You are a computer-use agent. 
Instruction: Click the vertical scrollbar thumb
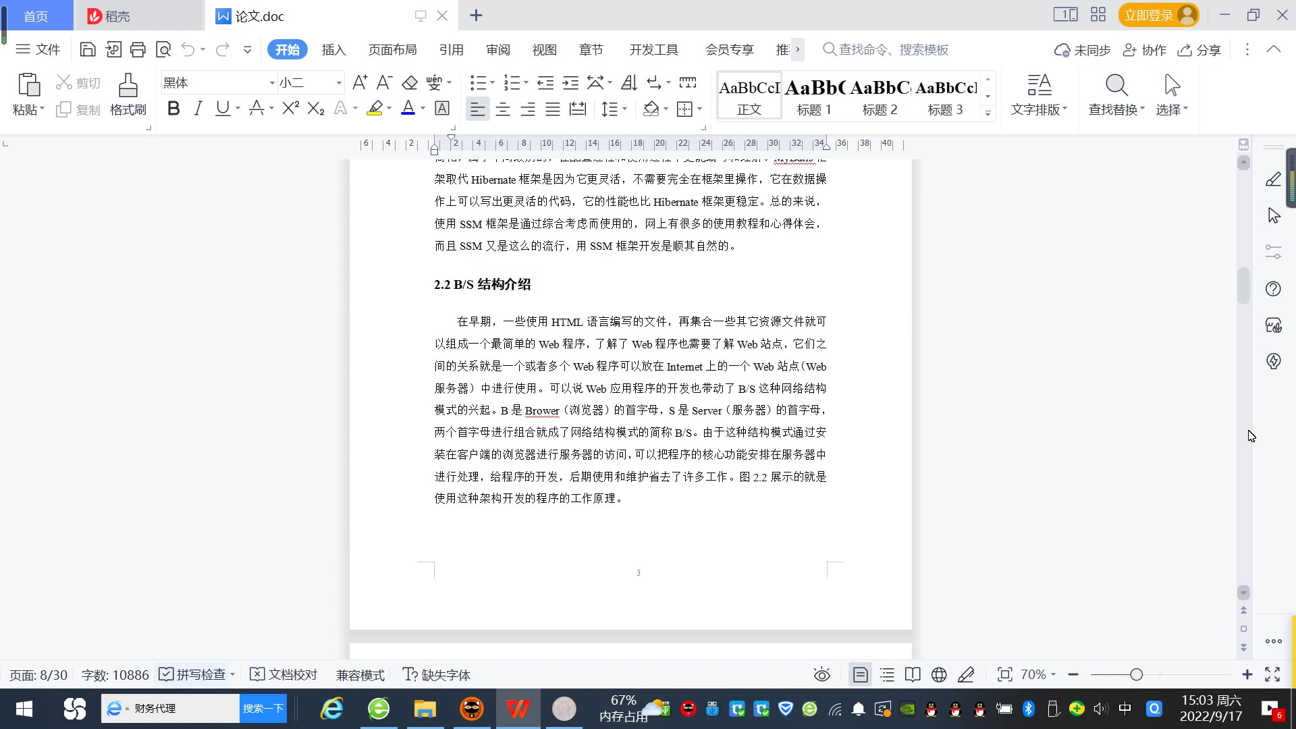(1243, 286)
